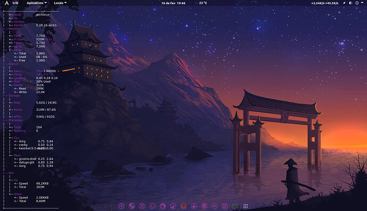This screenshot has height=211, width=367.
Task: Open the hammer tools icon beside the terminal
Action: point(142,206)
